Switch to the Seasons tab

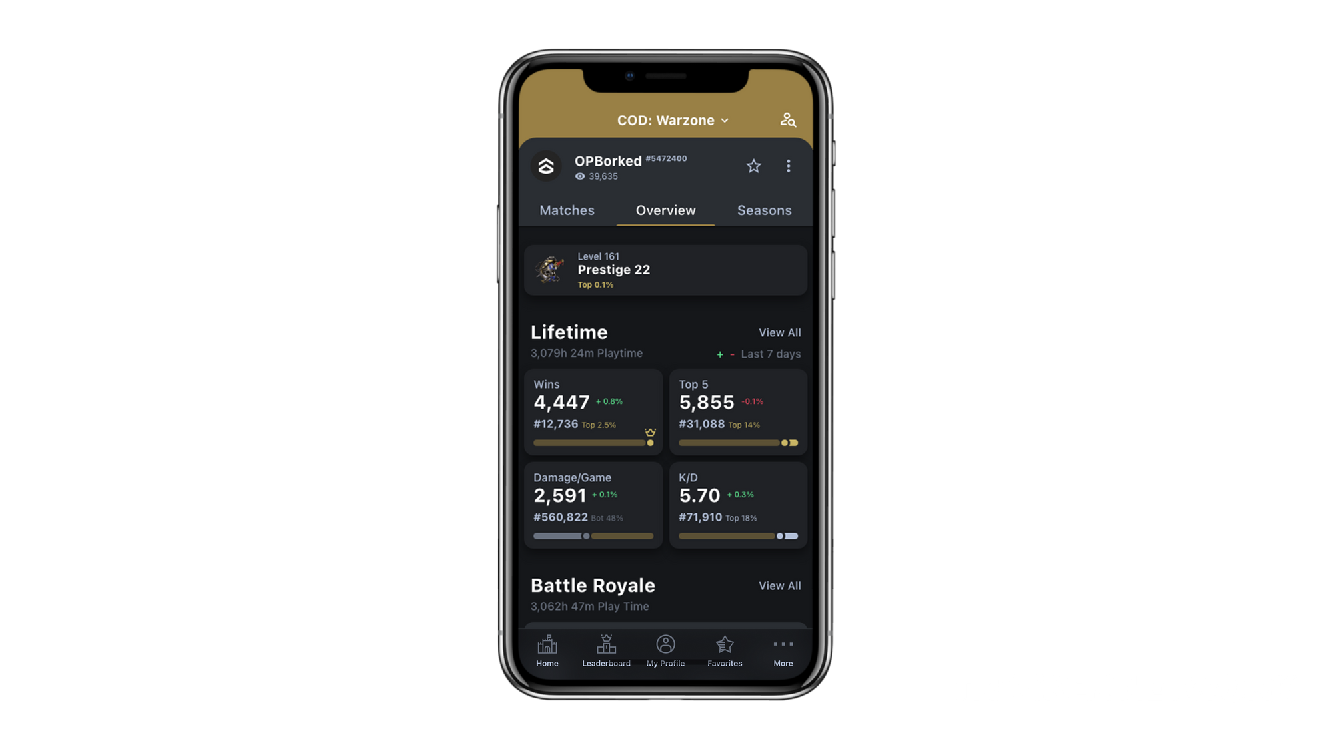coord(764,210)
